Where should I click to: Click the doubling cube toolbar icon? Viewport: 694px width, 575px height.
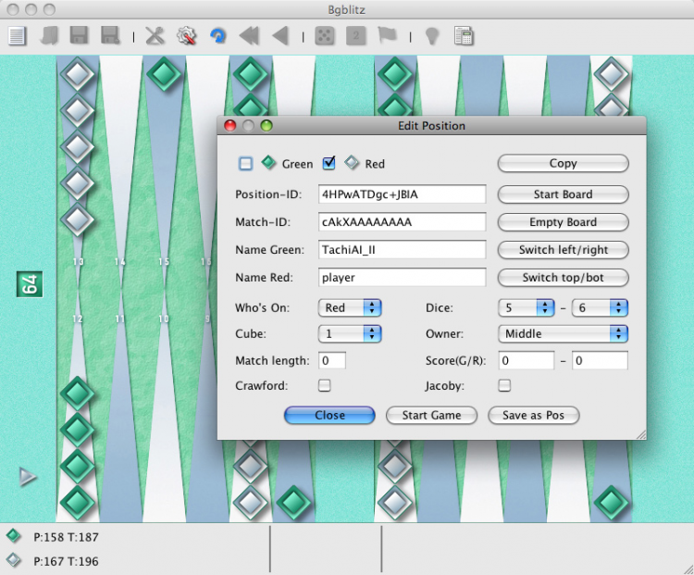pyautogui.click(x=356, y=36)
